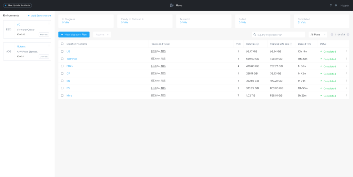
Task: Click Failed 0 VMs count
Action: coord(242,22)
